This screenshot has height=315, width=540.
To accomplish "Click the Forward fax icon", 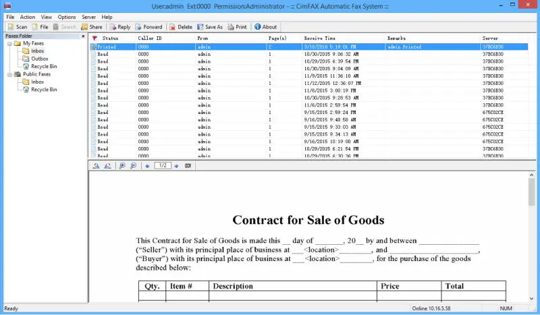I will click(x=147, y=27).
